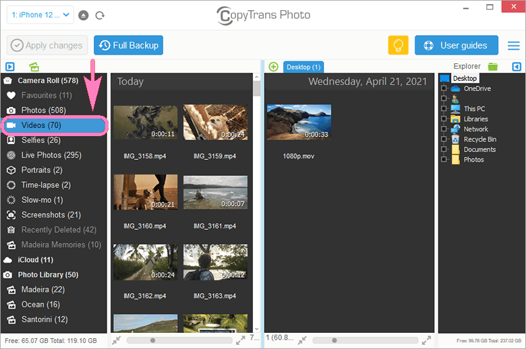Click the IMG_3163.mp4 file name
Viewport: 526px width, 349px height.
[x=214, y=296]
